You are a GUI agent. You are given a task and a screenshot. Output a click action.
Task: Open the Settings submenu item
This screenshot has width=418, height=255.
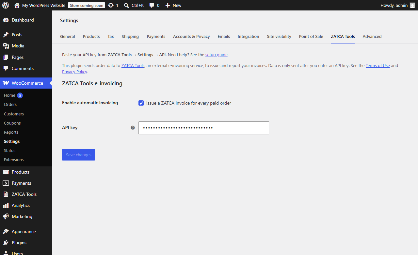click(12, 141)
